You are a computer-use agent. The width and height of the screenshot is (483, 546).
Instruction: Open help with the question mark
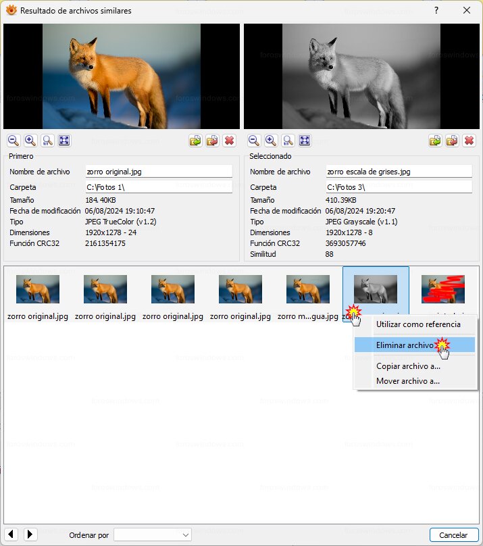click(436, 10)
